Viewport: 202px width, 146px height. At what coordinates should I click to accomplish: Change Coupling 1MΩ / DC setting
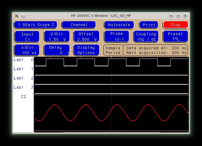(146, 36)
